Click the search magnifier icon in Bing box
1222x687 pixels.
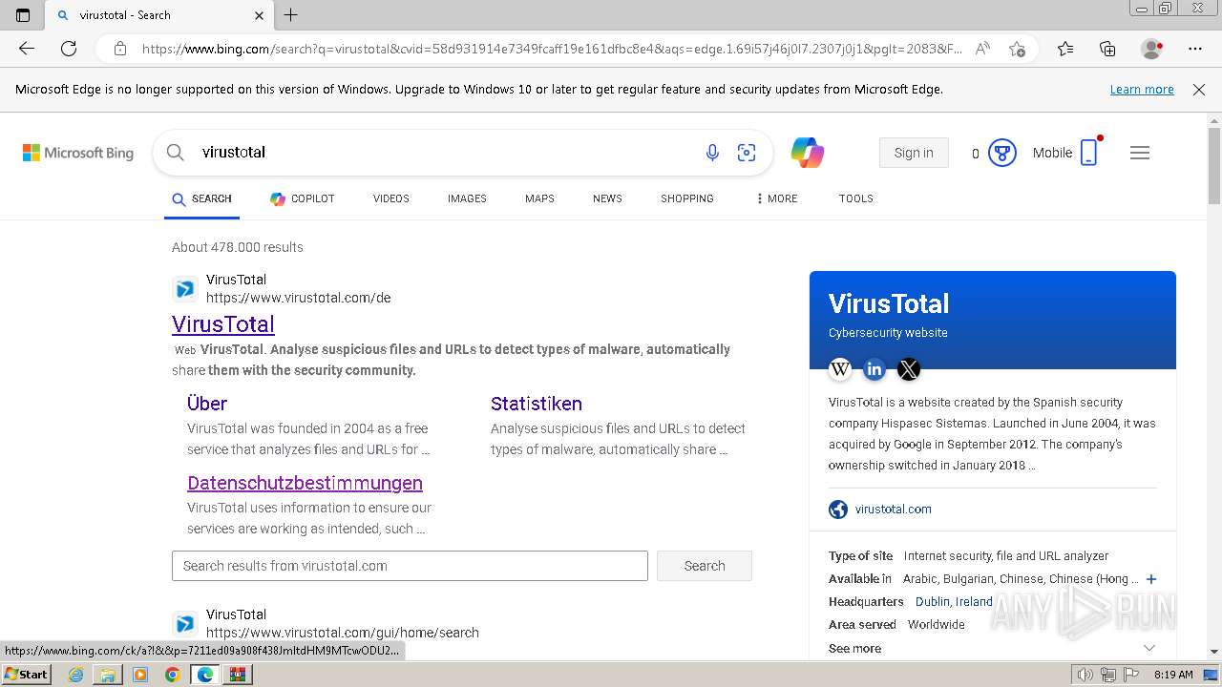(175, 153)
